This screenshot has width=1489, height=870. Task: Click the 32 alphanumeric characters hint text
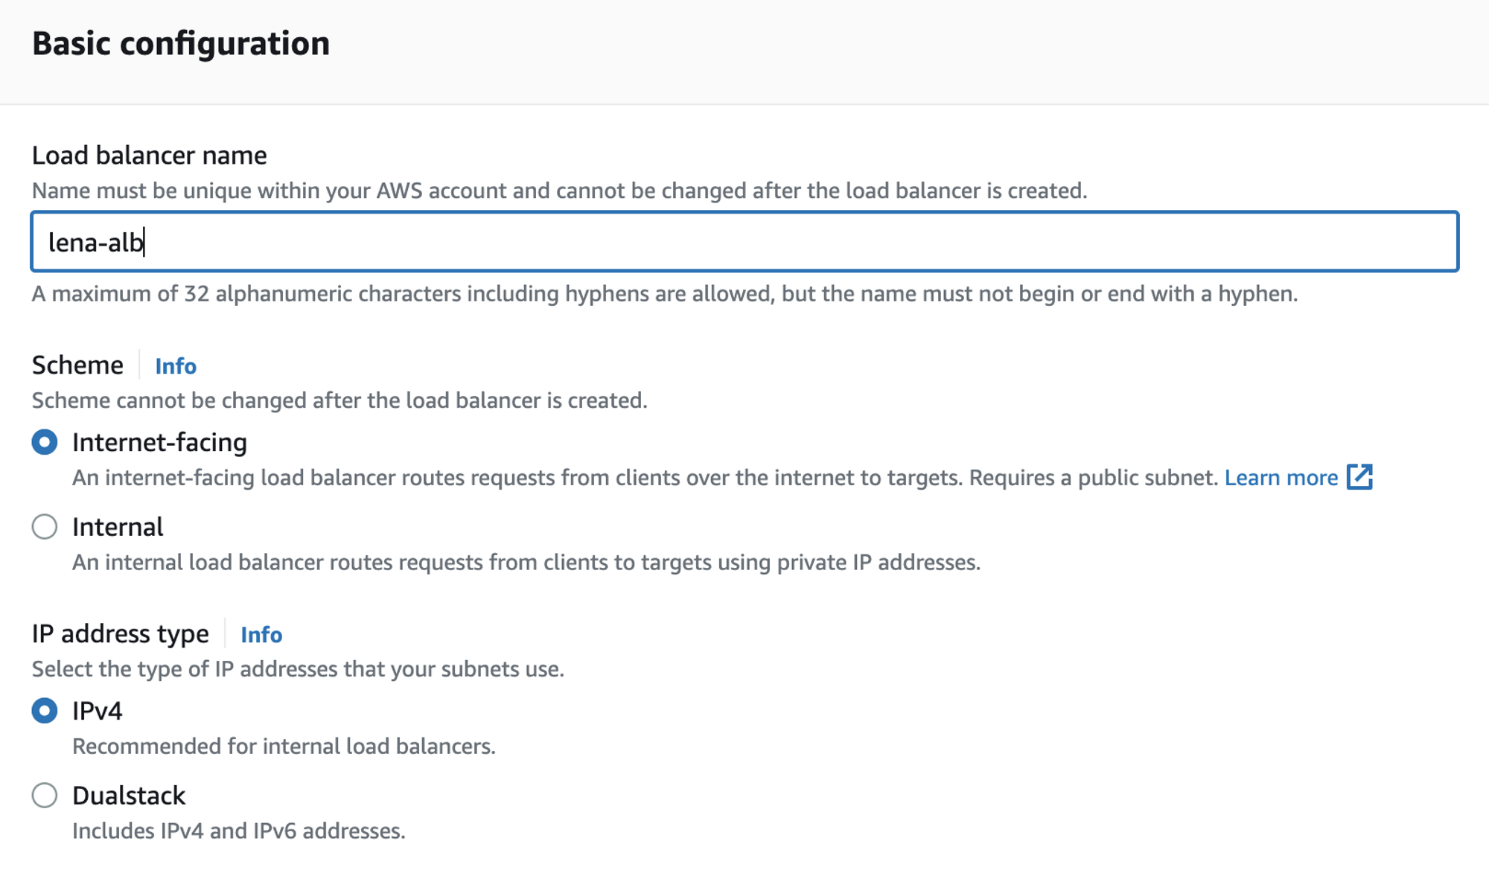pyautogui.click(x=665, y=294)
